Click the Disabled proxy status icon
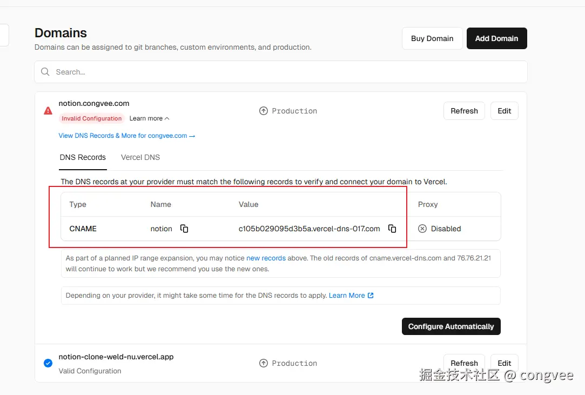This screenshot has width=585, height=395. point(422,229)
